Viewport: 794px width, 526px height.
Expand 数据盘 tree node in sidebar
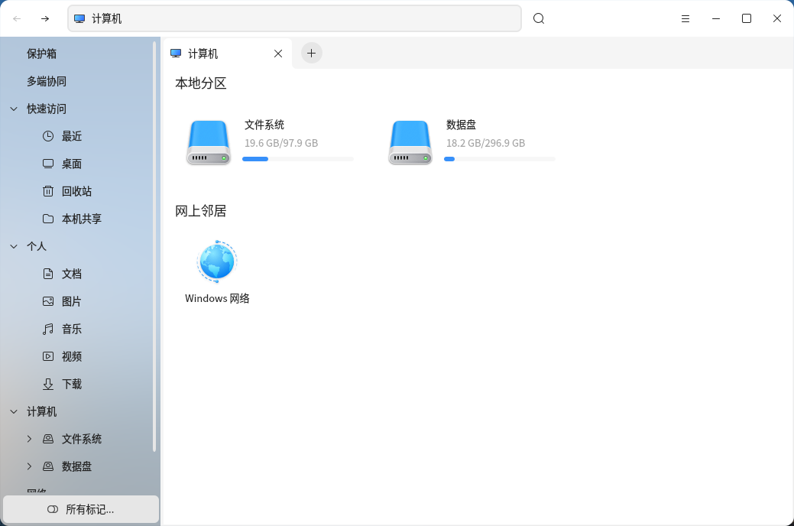click(29, 466)
